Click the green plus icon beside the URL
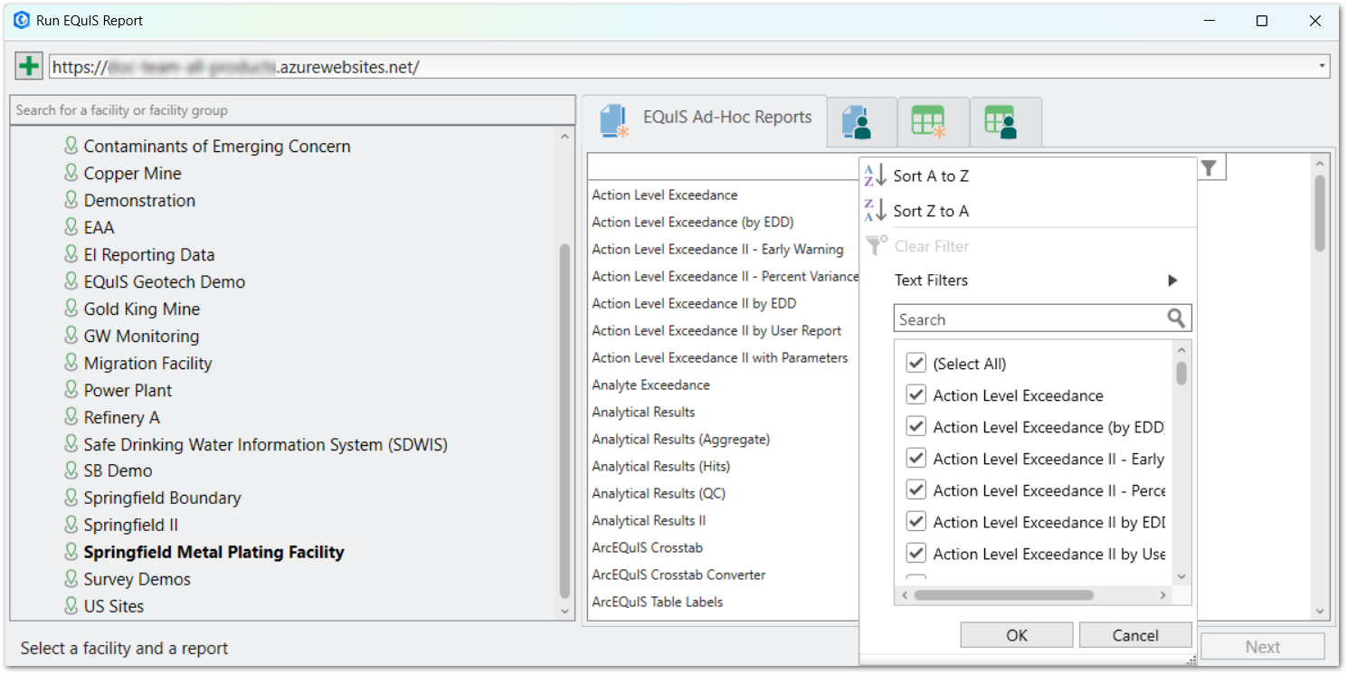The height and width of the screenshot is (674, 1347). (27, 65)
